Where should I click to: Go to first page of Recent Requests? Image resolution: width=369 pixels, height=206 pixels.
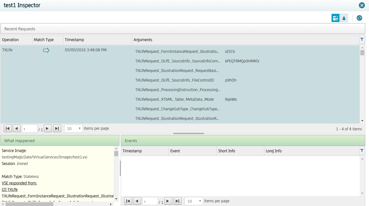(8, 128)
